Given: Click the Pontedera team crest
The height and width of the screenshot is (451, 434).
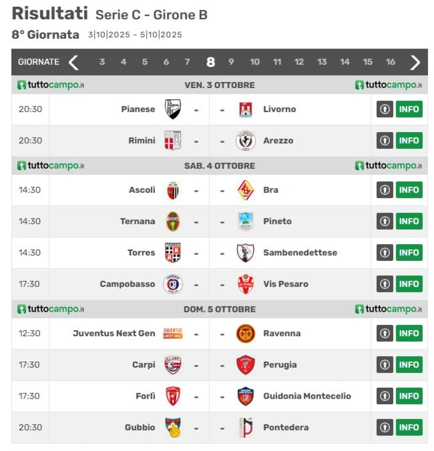Looking at the screenshot, I should [x=246, y=427].
